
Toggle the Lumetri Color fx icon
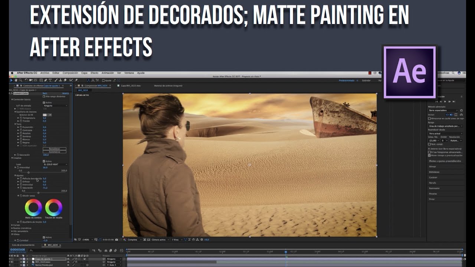(x=12, y=93)
